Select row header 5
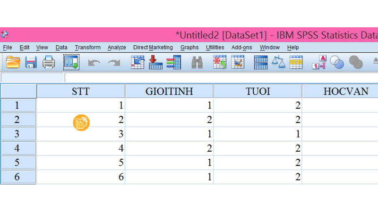The width and height of the screenshot is (378, 212). [18, 163]
